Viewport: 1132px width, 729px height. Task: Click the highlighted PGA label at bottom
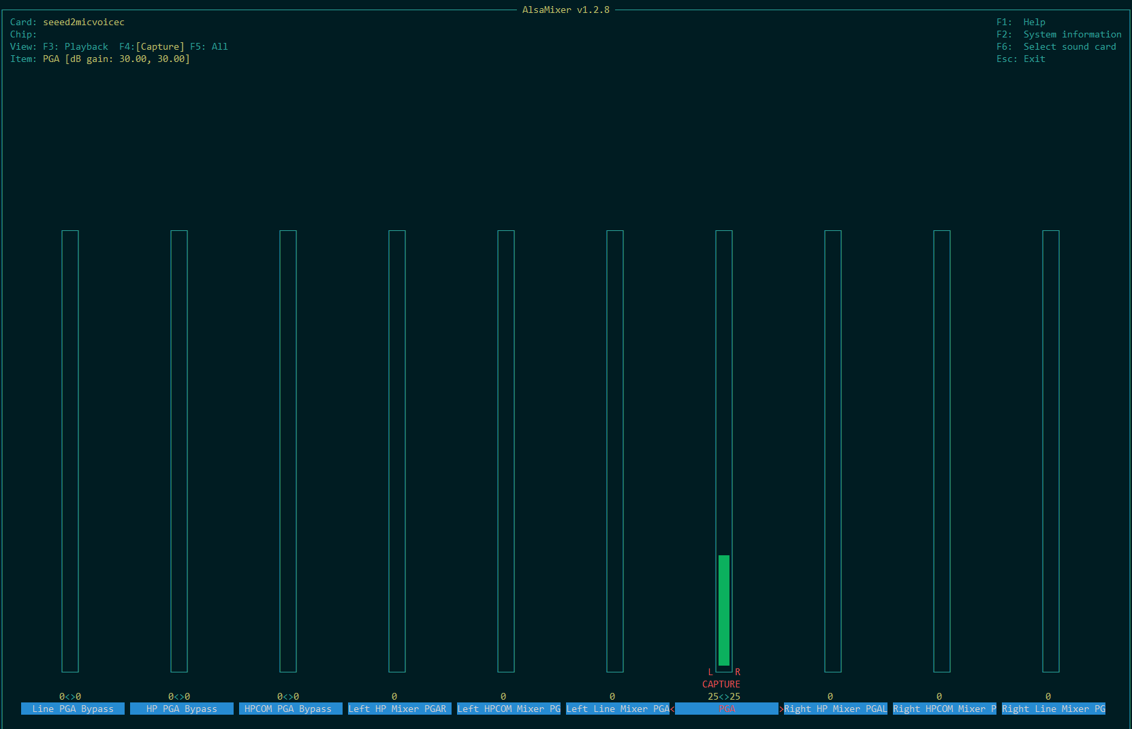727,709
